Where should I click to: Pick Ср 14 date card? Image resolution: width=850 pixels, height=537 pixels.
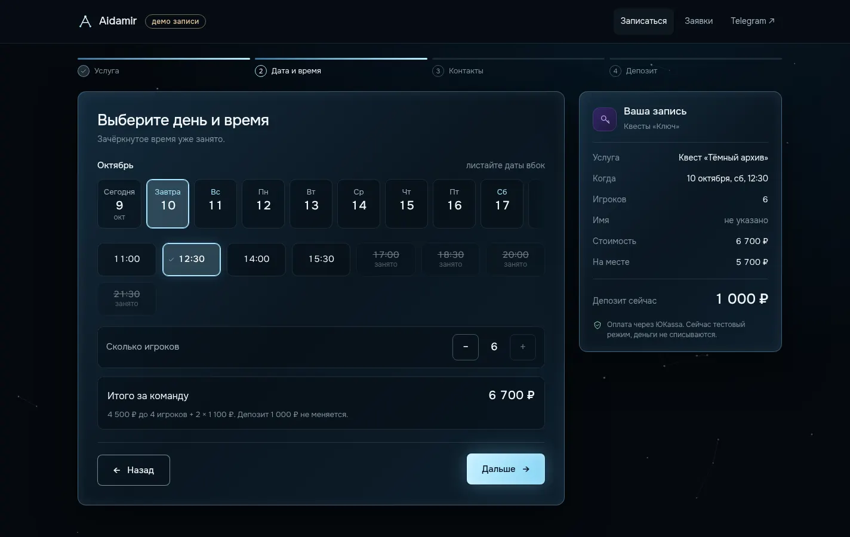(359, 204)
